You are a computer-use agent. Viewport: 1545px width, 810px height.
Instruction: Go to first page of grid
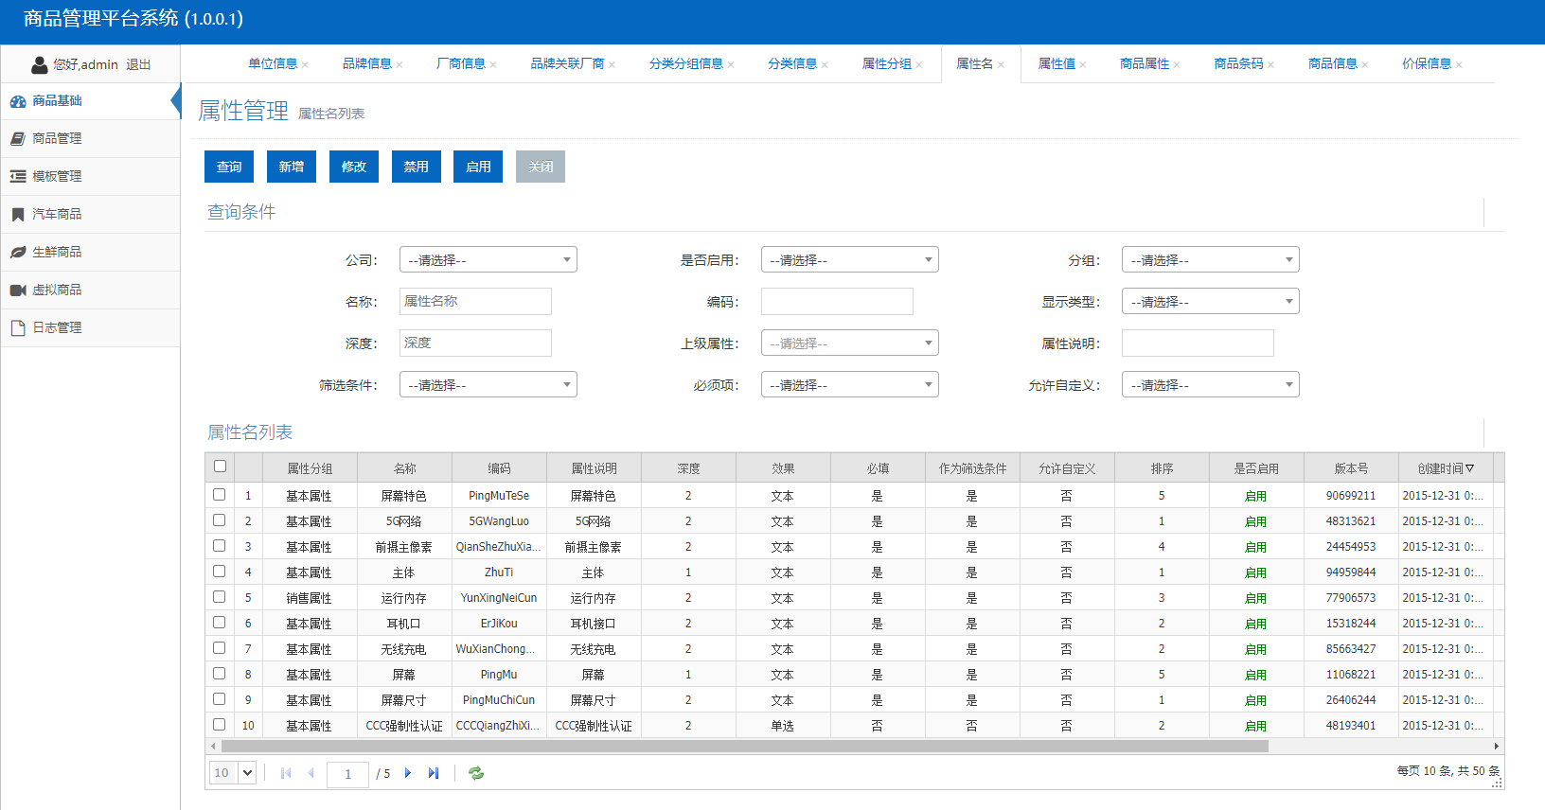click(286, 773)
